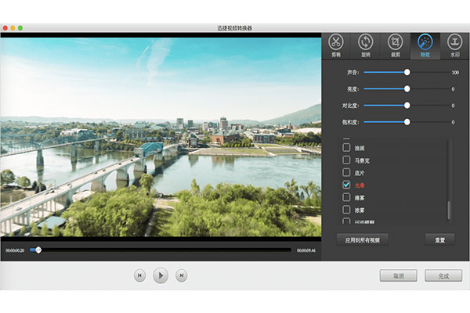
Task: Click the 取消 cancel button
Action: pyautogui.click(x=399, y=275)
